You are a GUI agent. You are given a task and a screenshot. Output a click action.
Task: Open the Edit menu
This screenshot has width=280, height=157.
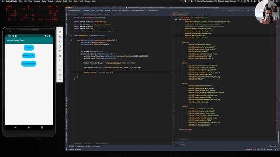[x=25, y=1]
